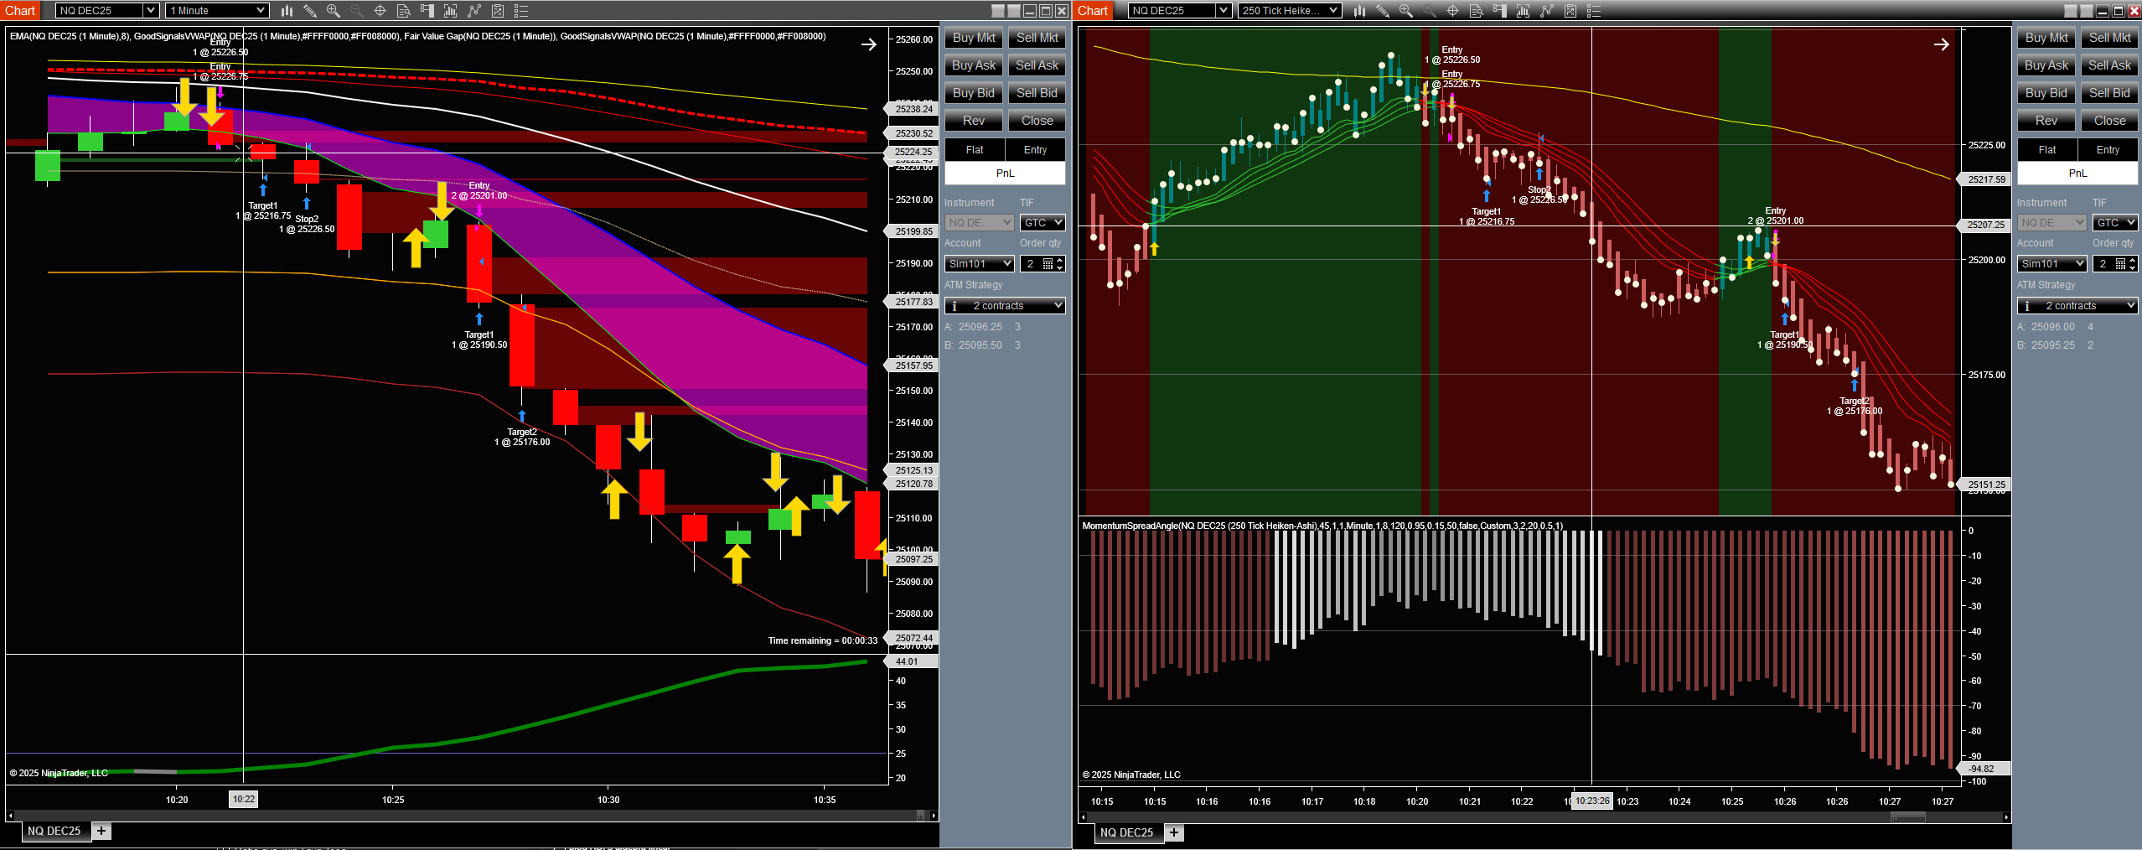
Task: Open Data Box icon on right chart toolbar
Action: pos(1477,11)
